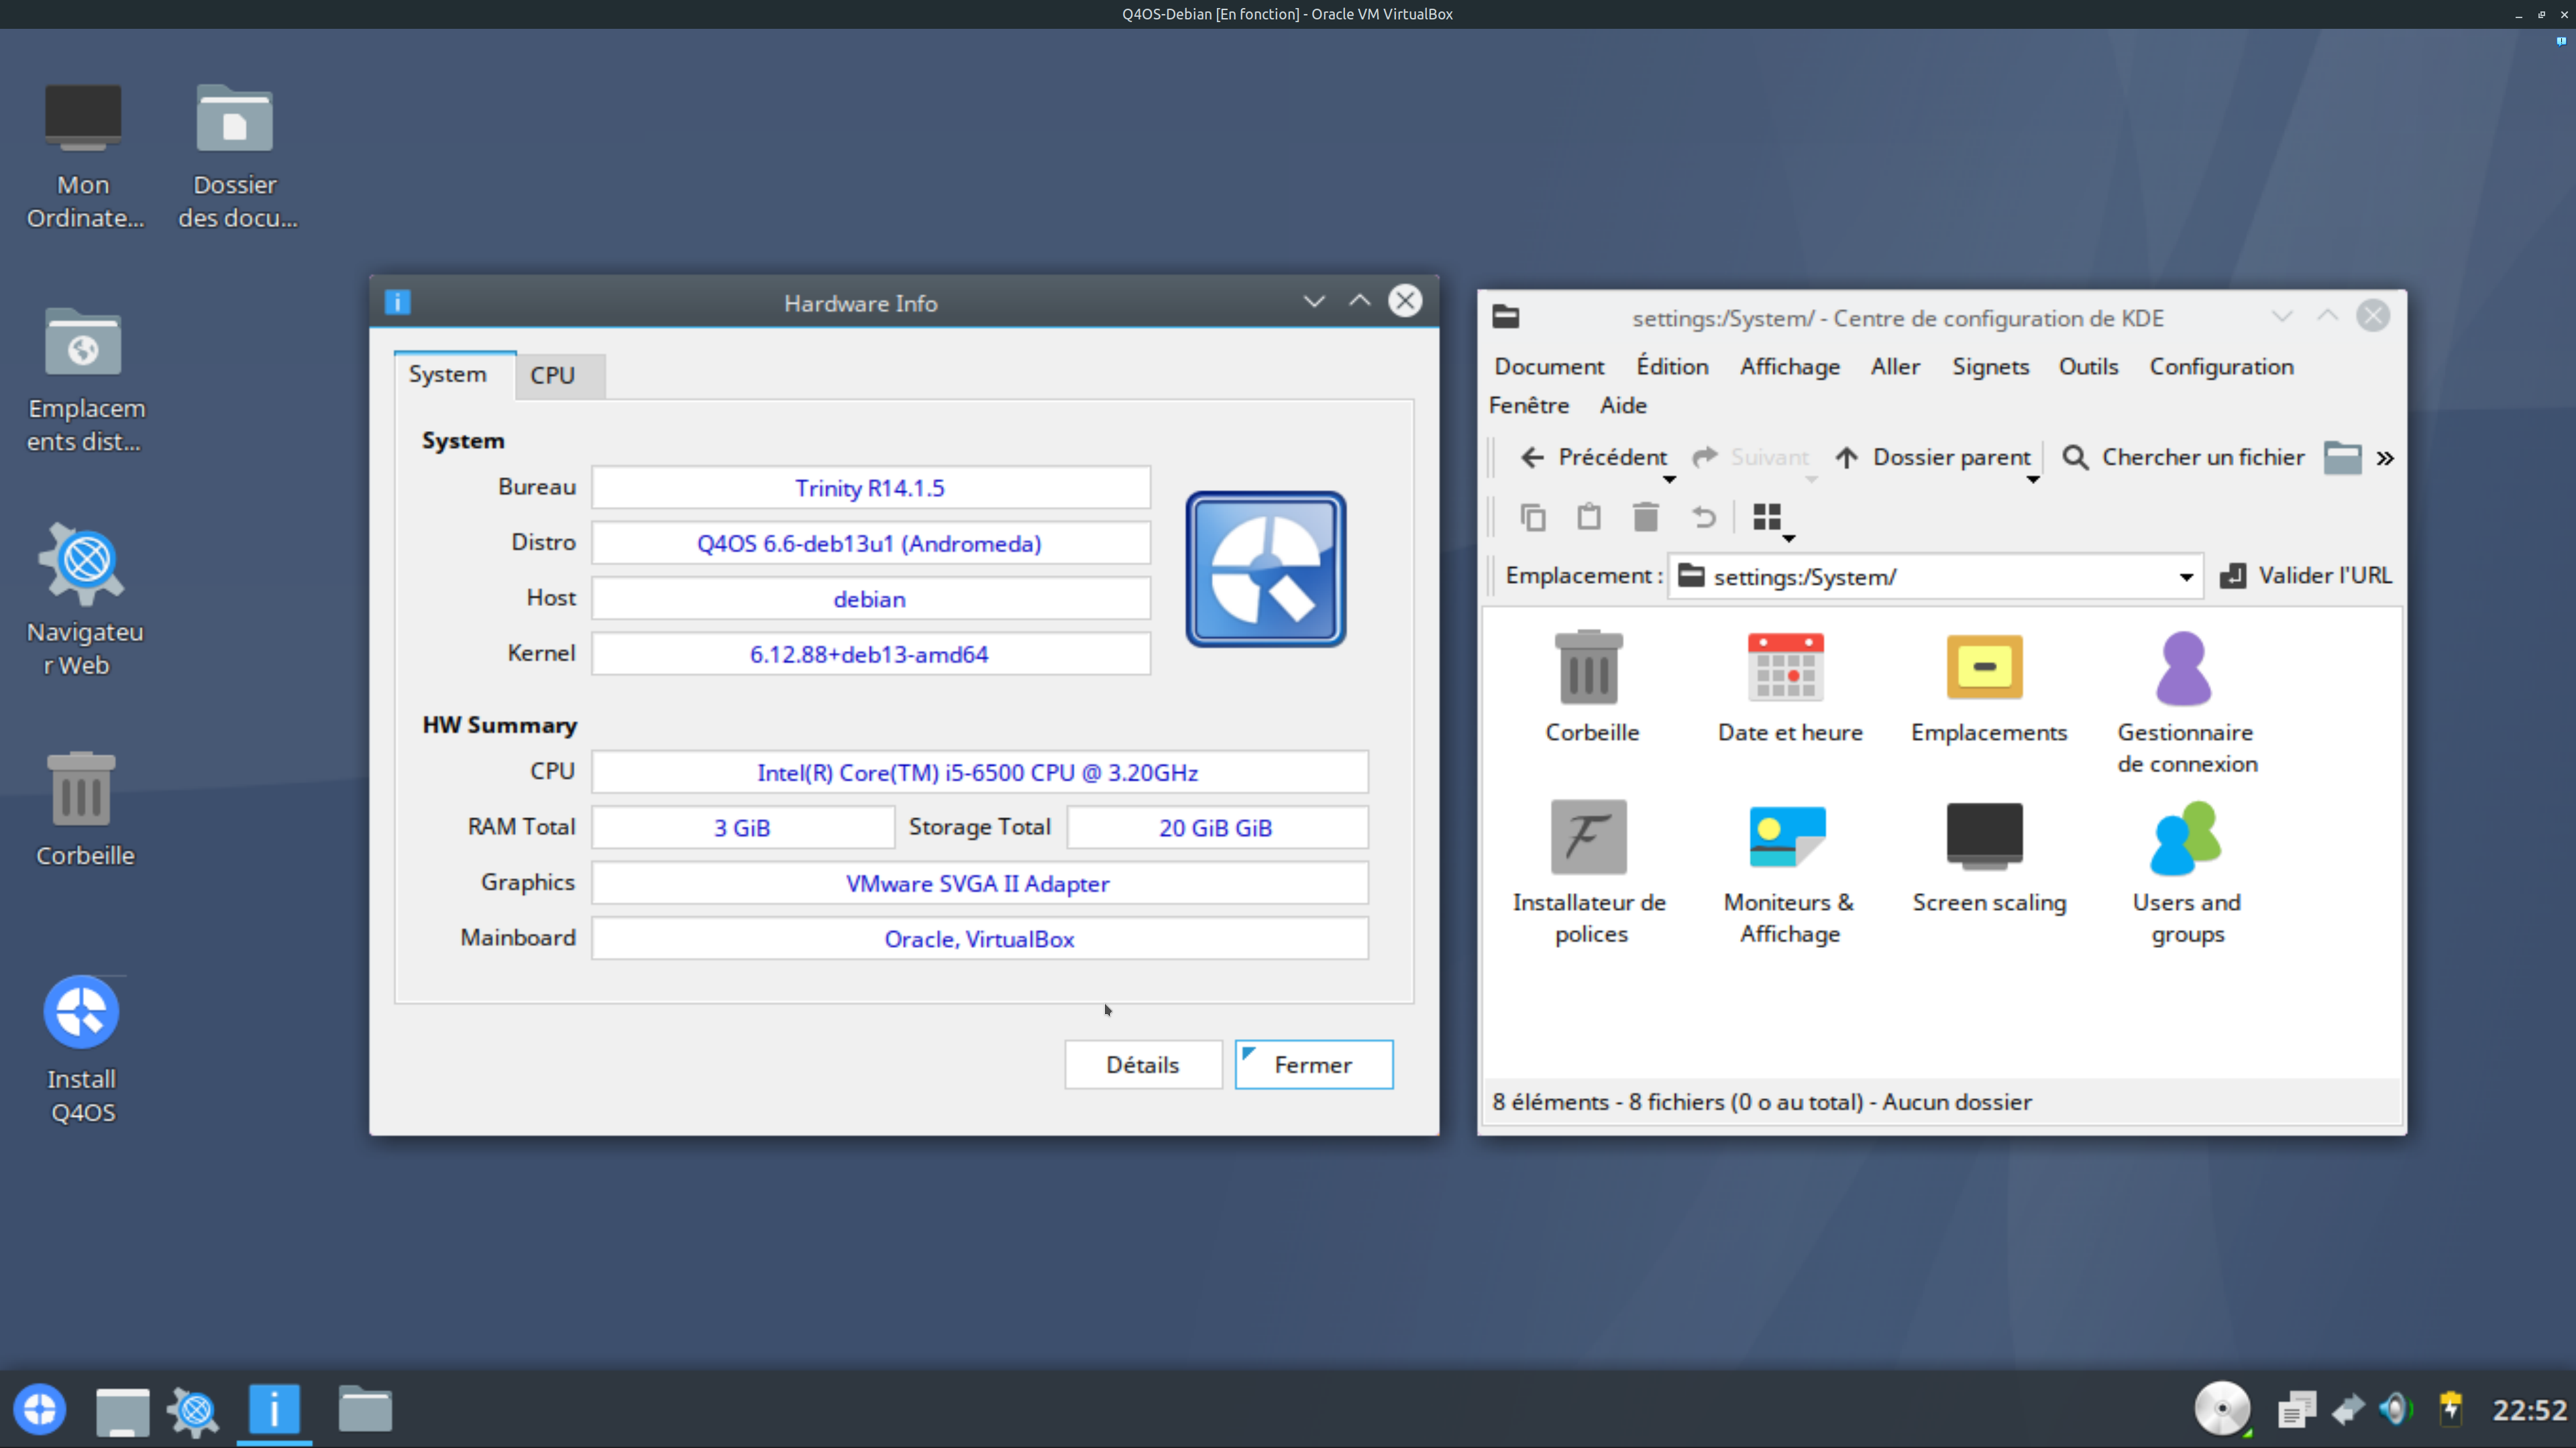Click the network arrows tray icon

click(x=2347, y=1409)
